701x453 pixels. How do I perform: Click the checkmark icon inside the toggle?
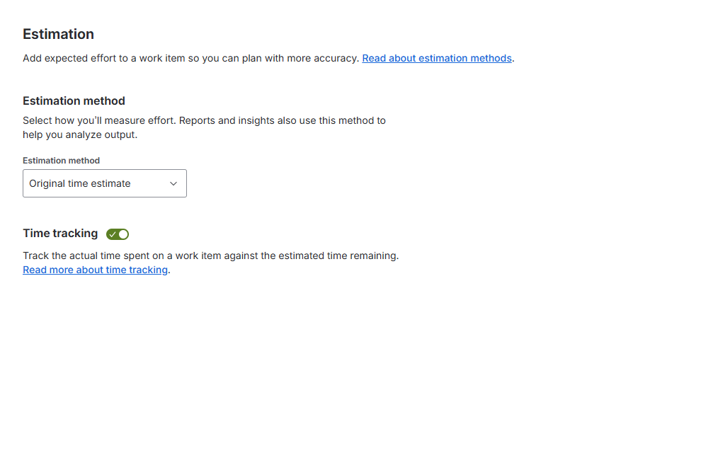(113, 234)
